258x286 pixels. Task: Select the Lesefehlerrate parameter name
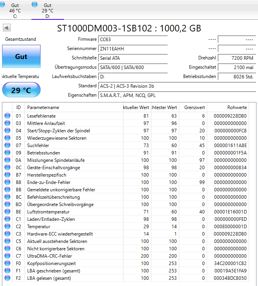click(42, 116)
